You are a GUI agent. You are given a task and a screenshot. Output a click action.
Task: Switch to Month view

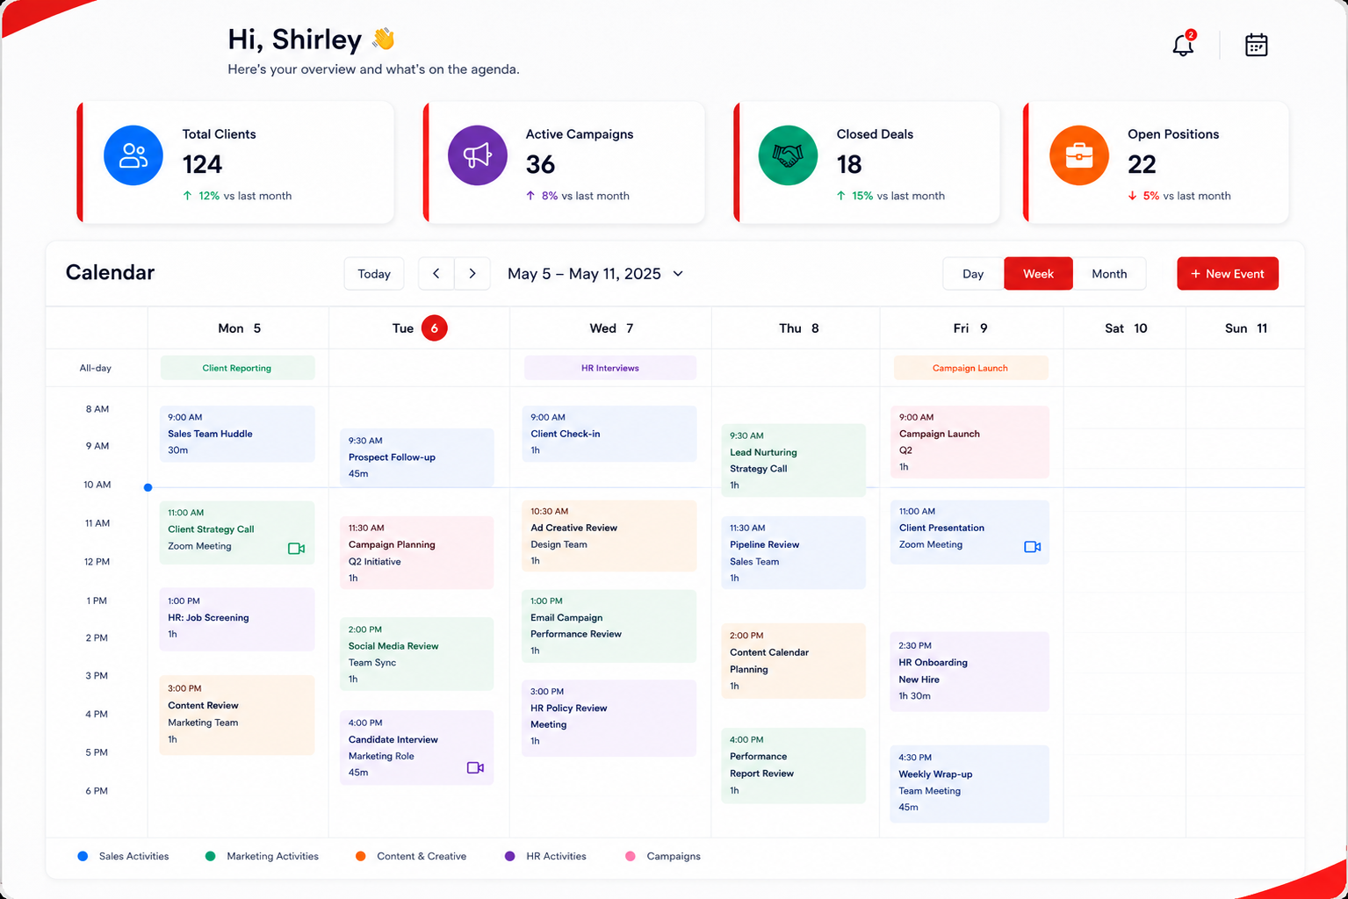click(1109, 274)
